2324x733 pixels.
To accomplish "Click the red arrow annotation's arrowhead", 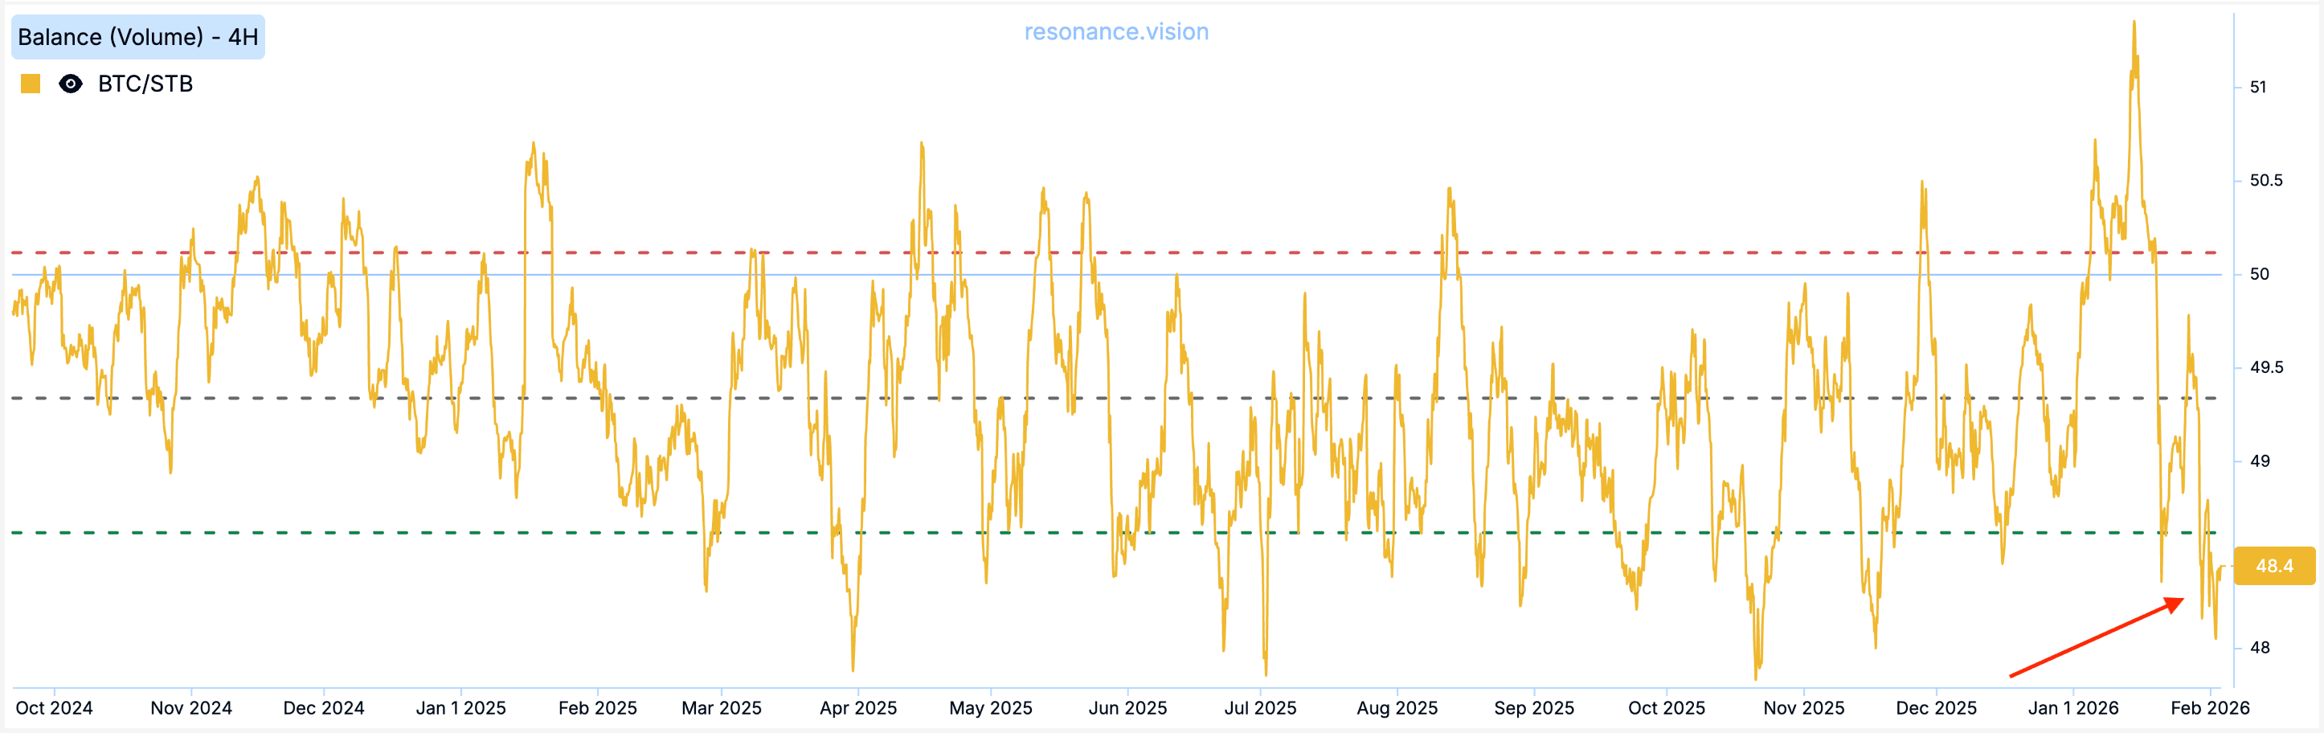I will (2175, 604).
